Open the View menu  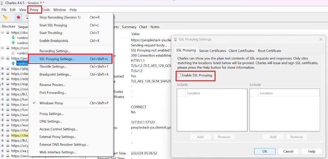coord(23,10)
